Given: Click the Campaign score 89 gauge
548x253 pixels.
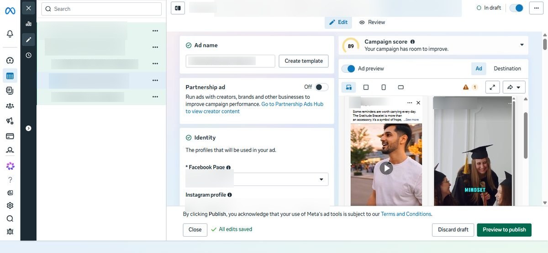Looking at the screenshot, I should [x=351, y=46].
